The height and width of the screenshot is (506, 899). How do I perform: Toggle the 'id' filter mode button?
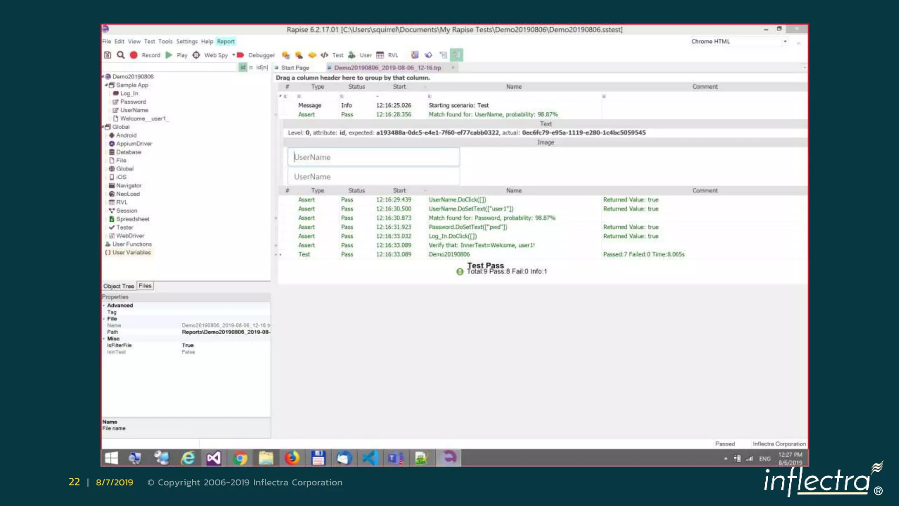tap(243, 67)
